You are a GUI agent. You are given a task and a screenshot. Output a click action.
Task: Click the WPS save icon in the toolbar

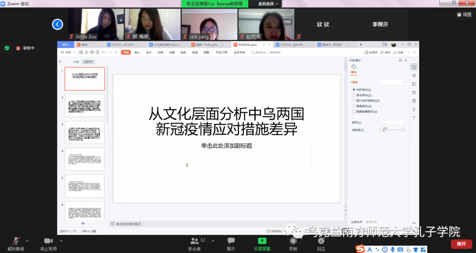(81, 52)
